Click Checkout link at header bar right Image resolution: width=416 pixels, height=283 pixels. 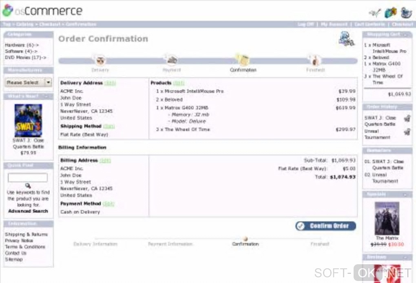(x=403, y=24)
